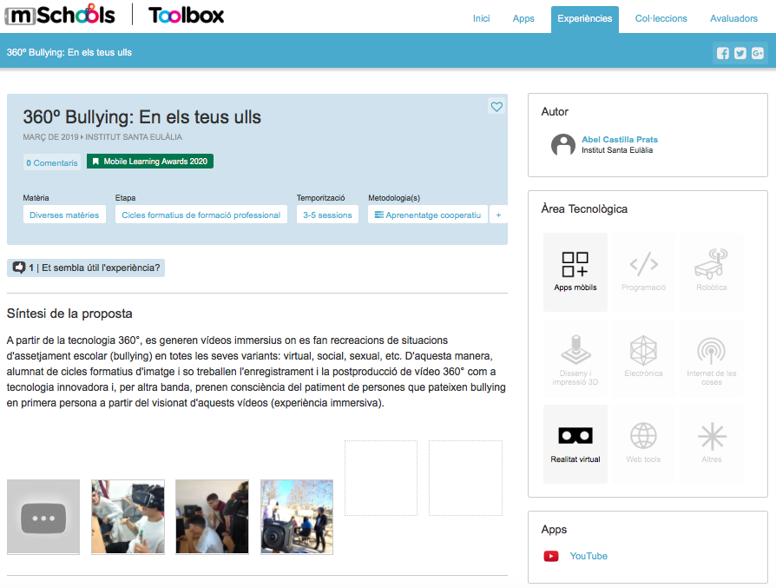Click the page title in blue bar
776x588 pixels.
[69, 52]
